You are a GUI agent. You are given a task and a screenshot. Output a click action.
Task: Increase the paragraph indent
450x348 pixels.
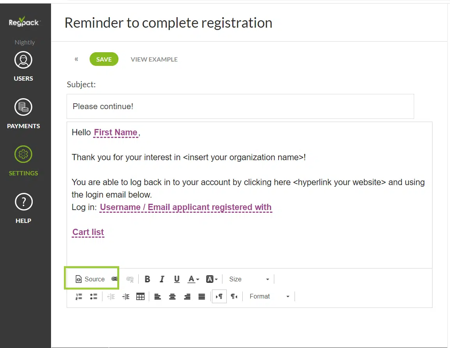pos(125,297)
